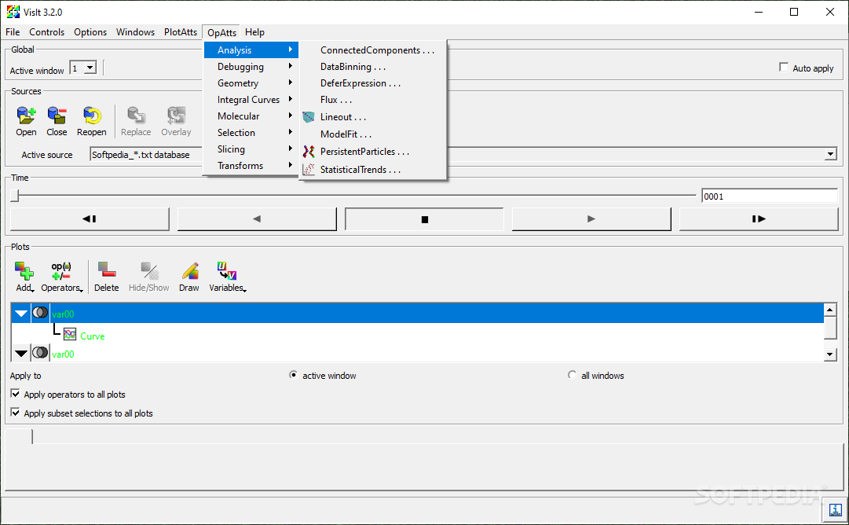Click the overlapping circles icon on the first var00 row

(x=40, y=313)
